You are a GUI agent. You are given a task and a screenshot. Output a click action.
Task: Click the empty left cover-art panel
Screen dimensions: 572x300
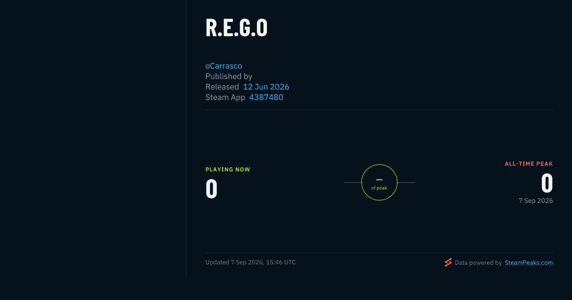[93, 138]
